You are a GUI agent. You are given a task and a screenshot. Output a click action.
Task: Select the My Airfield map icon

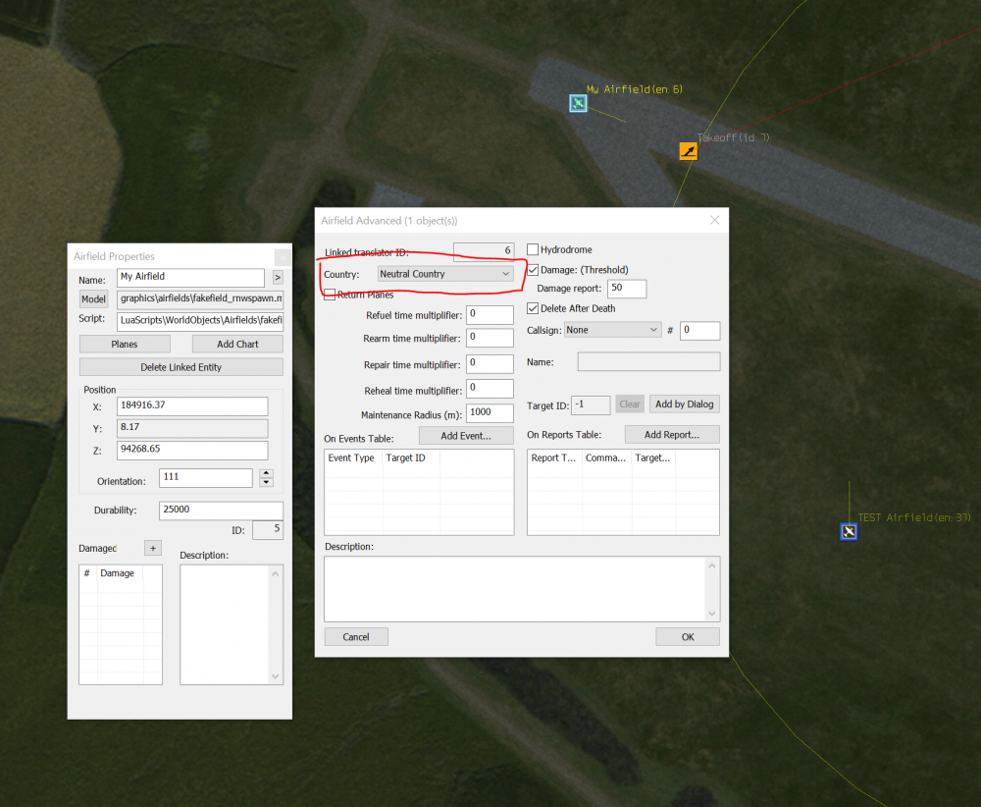(578, 103)
